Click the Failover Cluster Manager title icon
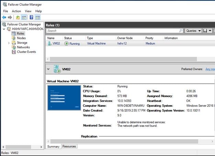The image size is (215, 156). (x=5, y=4)
